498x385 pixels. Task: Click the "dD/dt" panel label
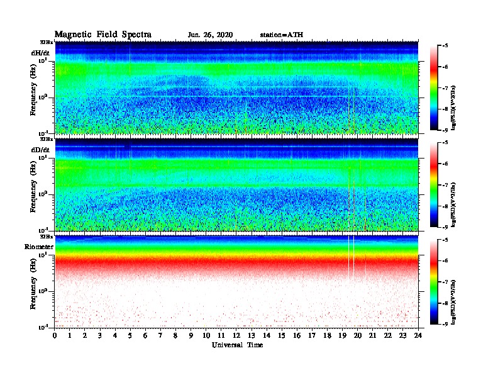[x=40, y=150]
